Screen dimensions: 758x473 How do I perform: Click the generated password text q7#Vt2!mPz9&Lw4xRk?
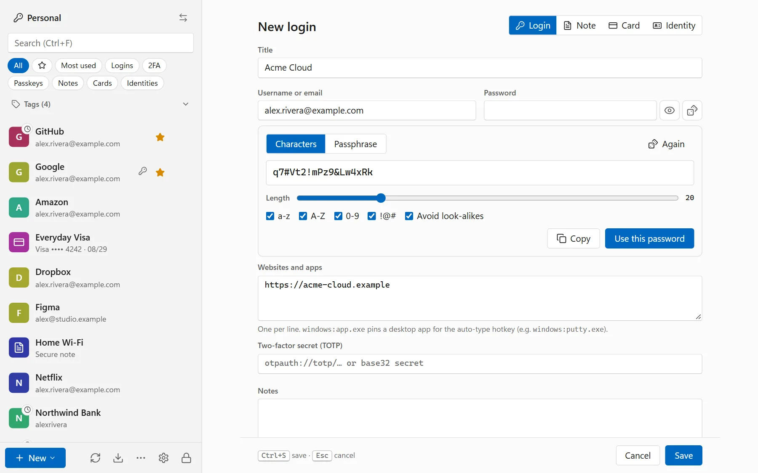coord(323,172)
